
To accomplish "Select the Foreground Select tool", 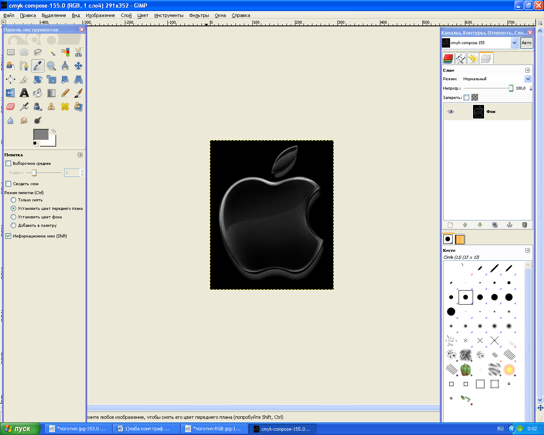I will coord(11,66).
